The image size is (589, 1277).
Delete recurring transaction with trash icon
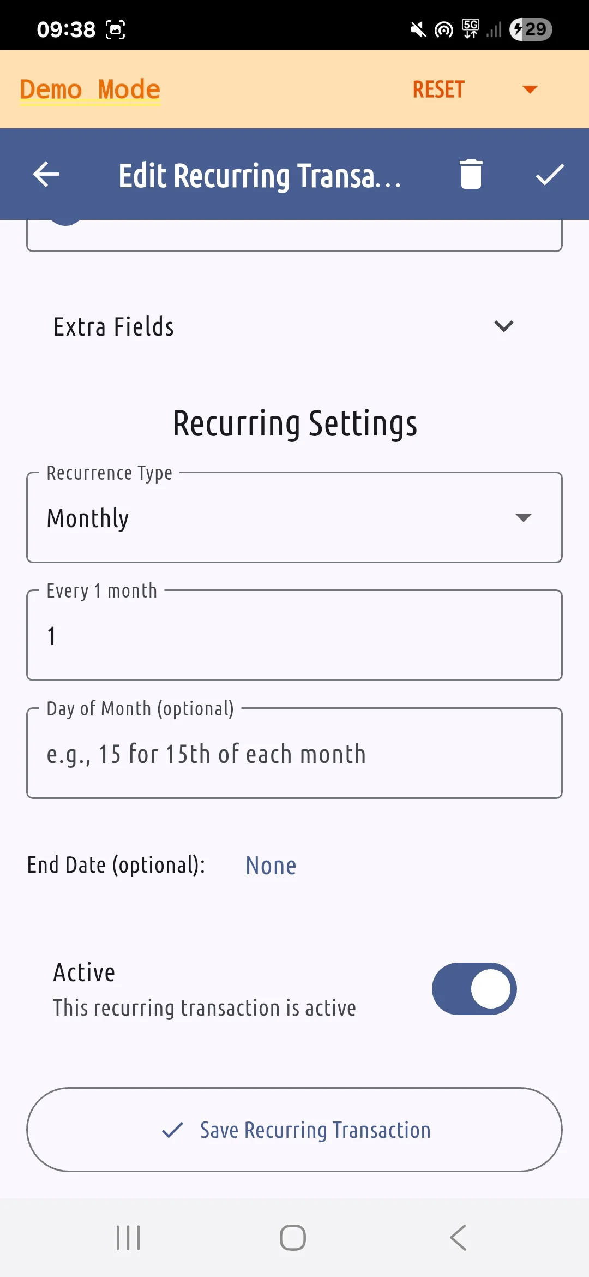471,175
